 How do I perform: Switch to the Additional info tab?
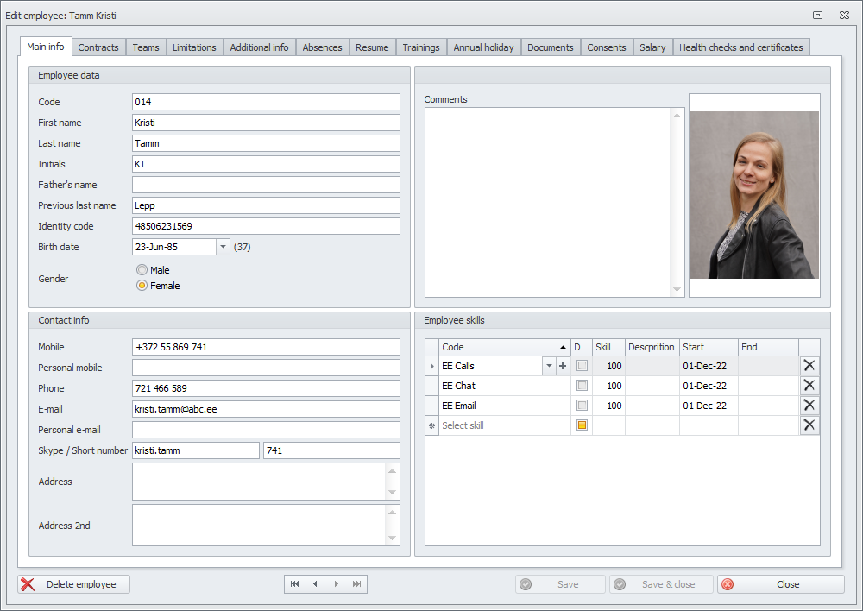(x=259, y=47)
